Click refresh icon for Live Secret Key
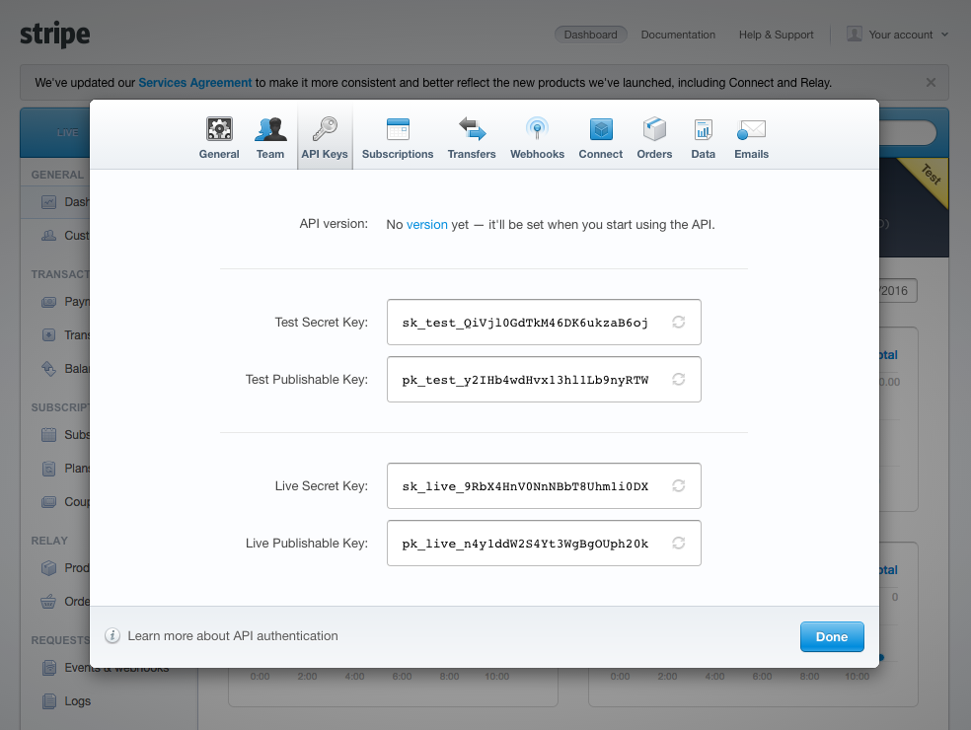Screen dimensions: 971x730 [679, 486]
